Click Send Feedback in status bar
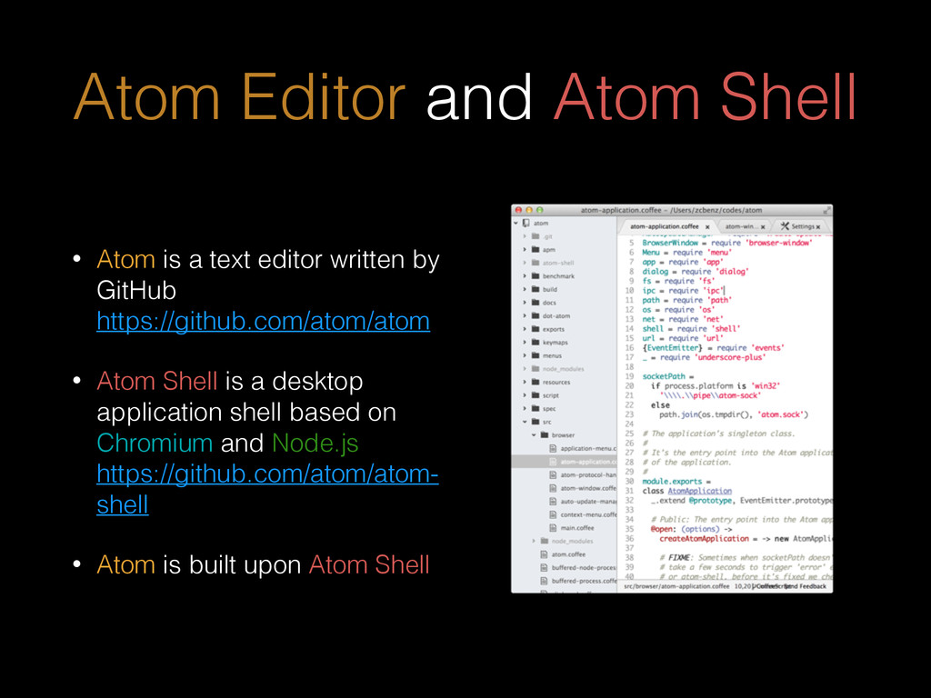 [806, 586]
